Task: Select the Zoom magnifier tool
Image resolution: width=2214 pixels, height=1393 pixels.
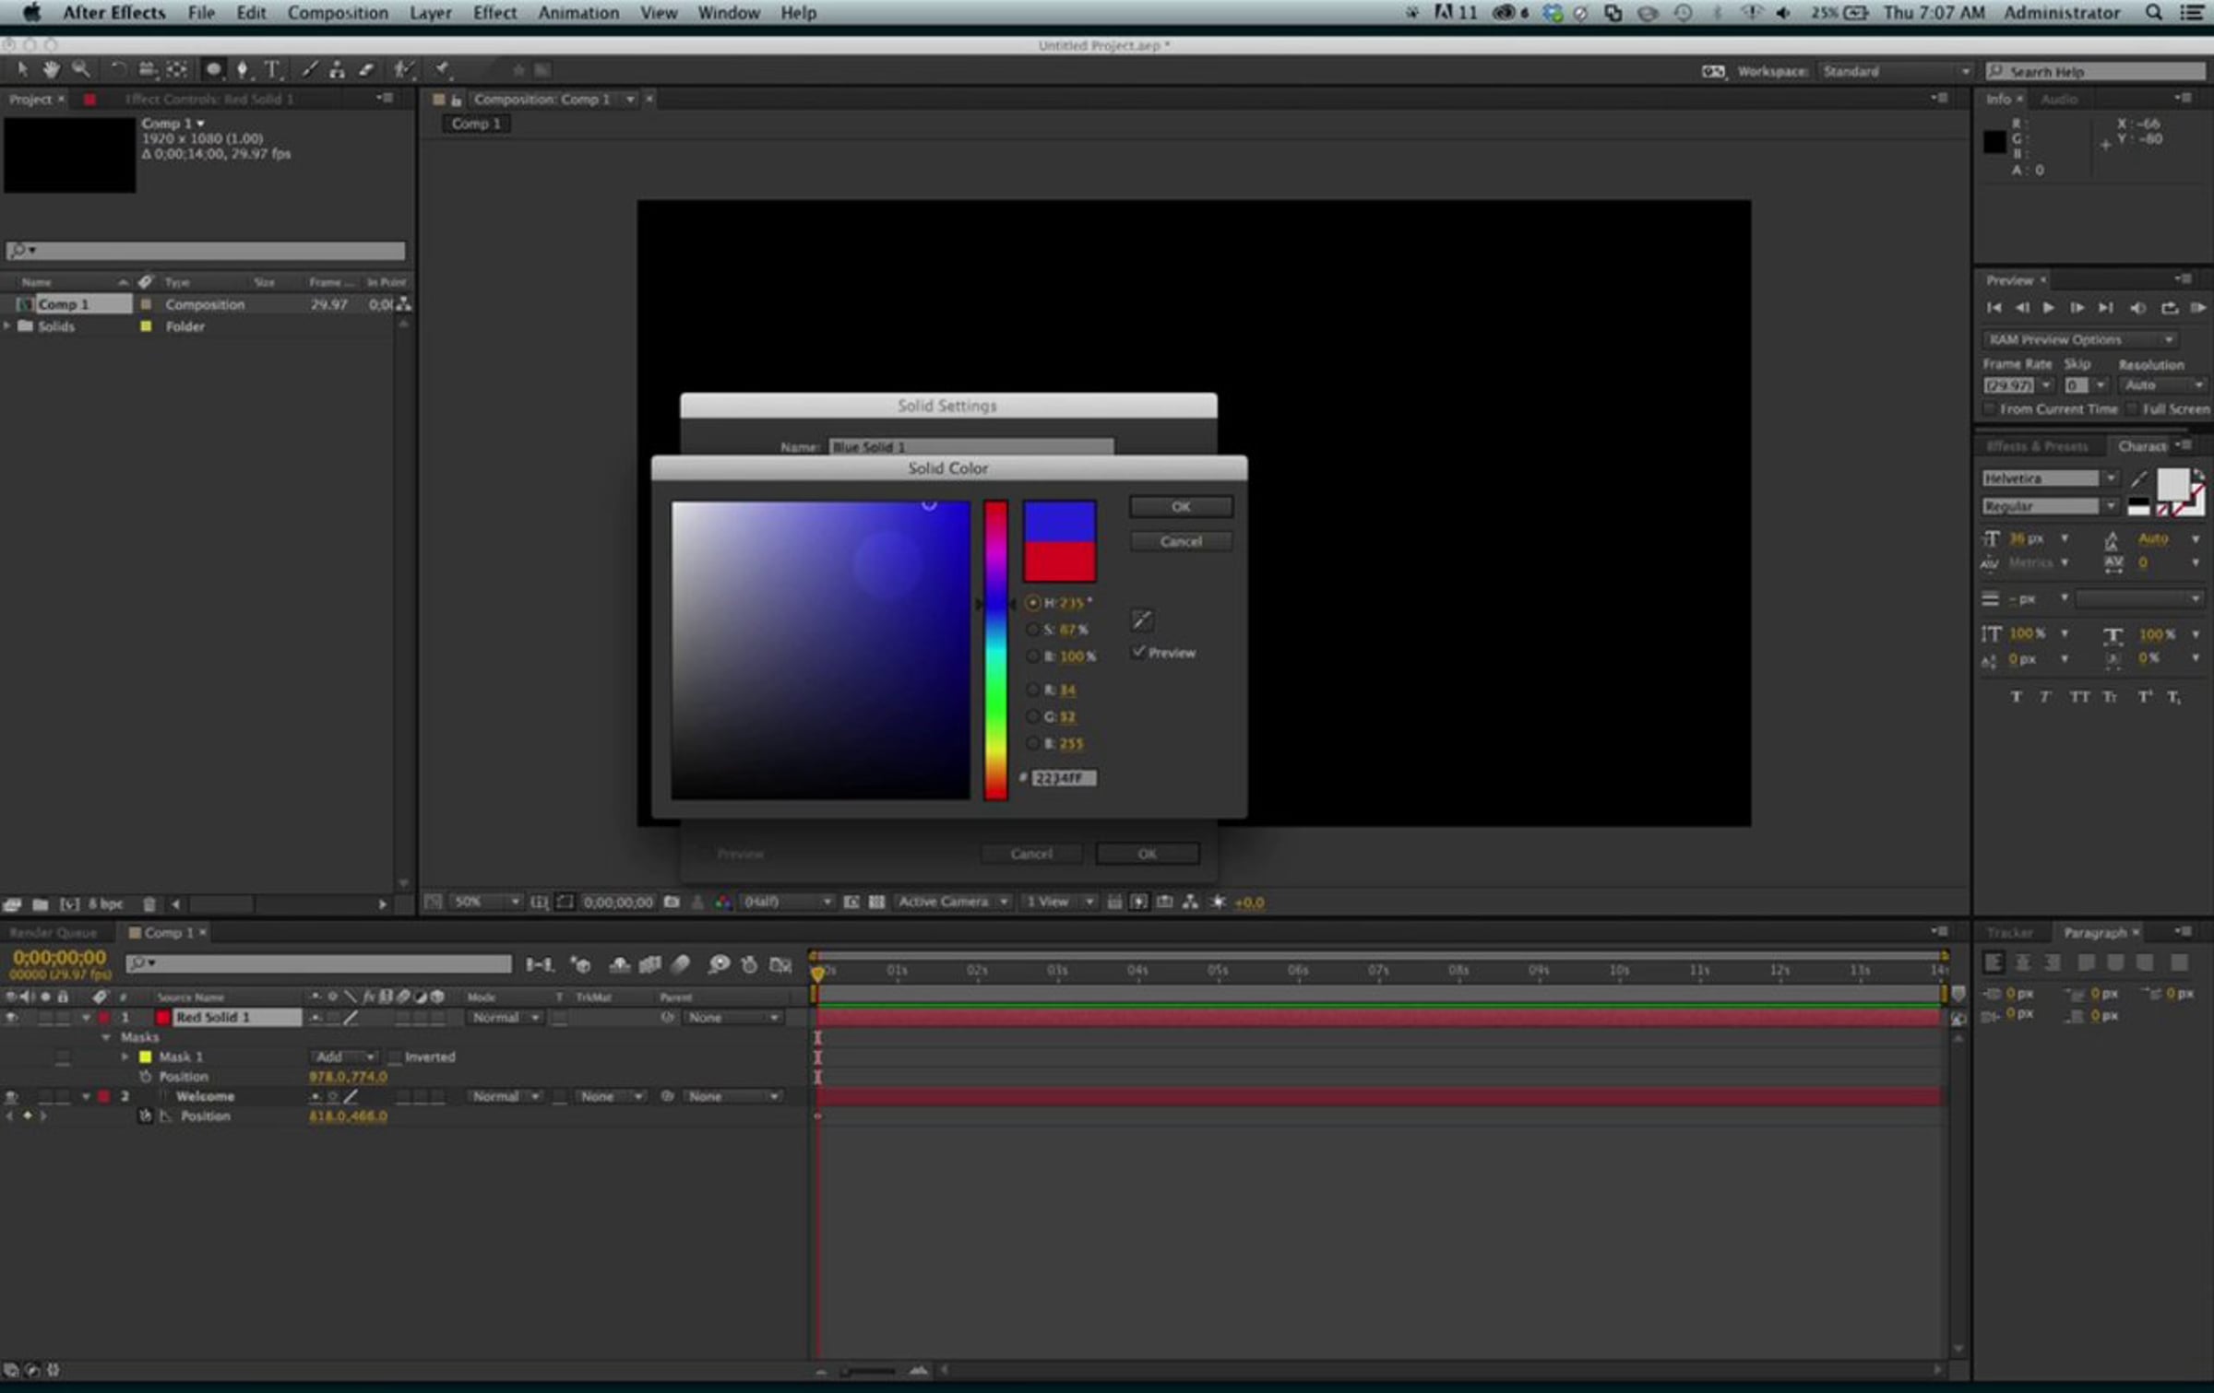Action: point(81,69)
